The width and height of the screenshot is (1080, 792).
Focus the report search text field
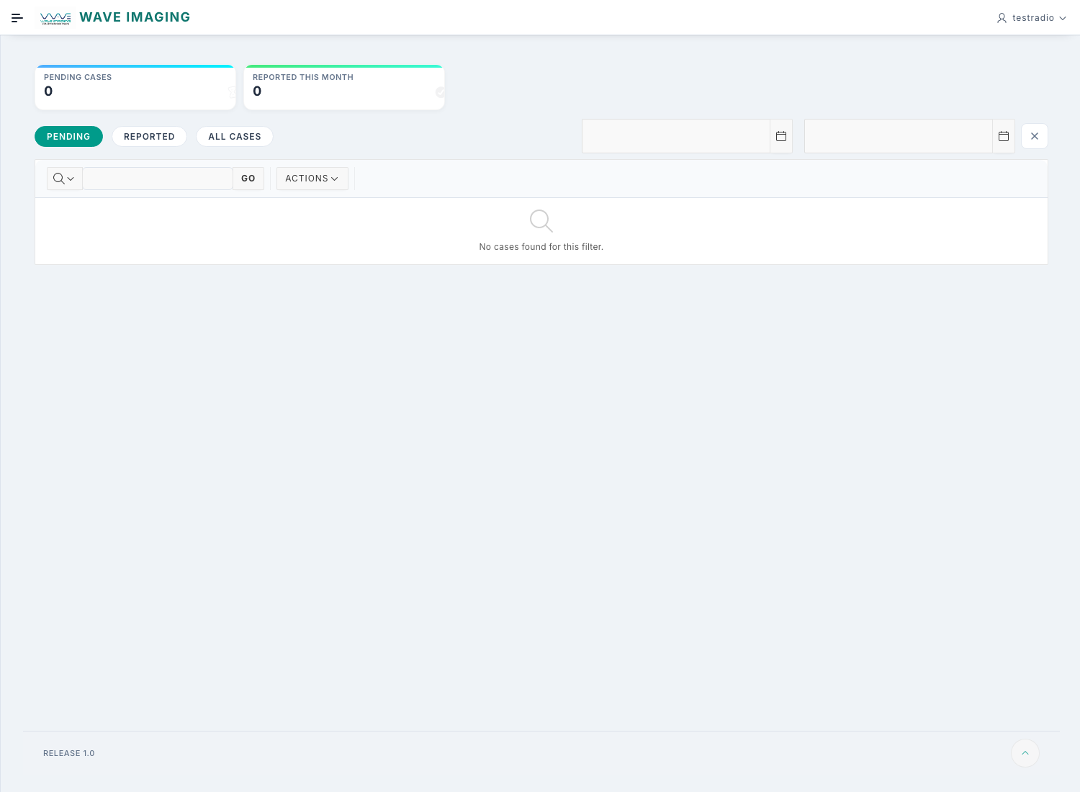click(x=157, y=179)
